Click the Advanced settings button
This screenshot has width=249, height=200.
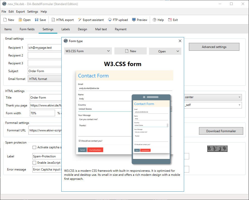click(214, 47)
